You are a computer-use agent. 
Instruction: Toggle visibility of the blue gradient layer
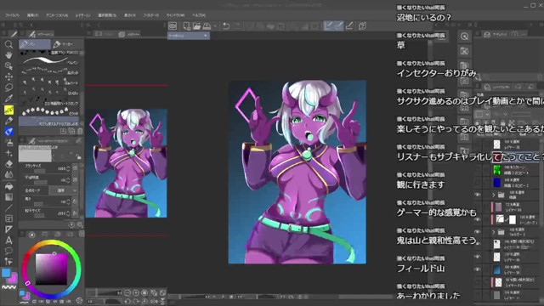478,269
